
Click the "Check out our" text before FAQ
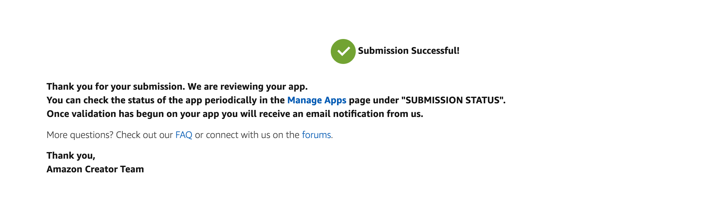point(144,135)
